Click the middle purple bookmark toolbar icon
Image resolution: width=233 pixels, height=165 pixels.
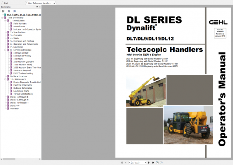tap(9, 11)
